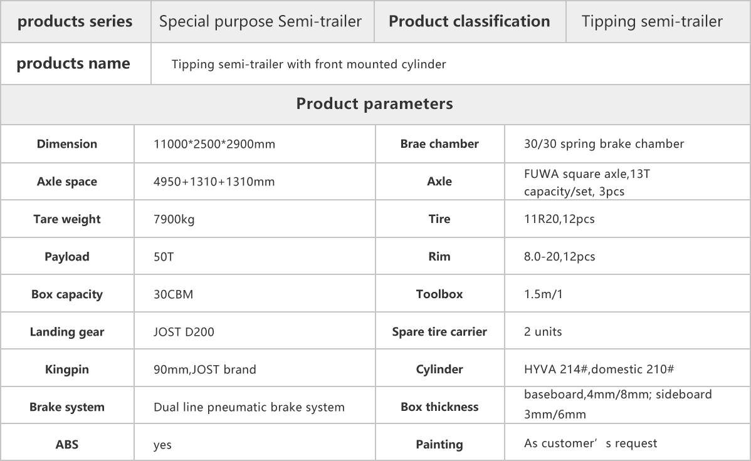Image resolution: width=751 pixels, height=461 pixels.
Task: Select 'Tipping semi-trailer' classification value
Action: pos(652,21)
